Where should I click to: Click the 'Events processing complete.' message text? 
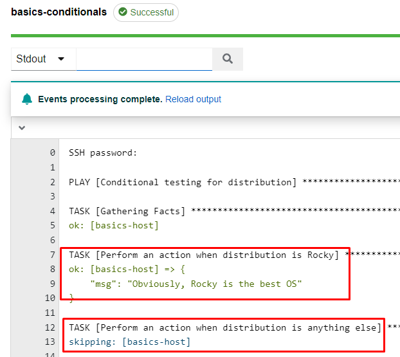click(x=100, y=99)
